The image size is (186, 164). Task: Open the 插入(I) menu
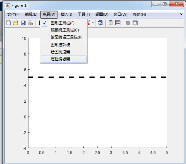coord(66,14)
